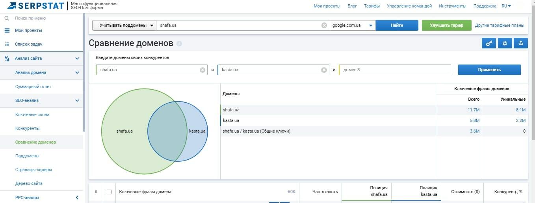The image size is (535, 203).
Task: Expand the PPC-анализ section
Action: (77, 197)
